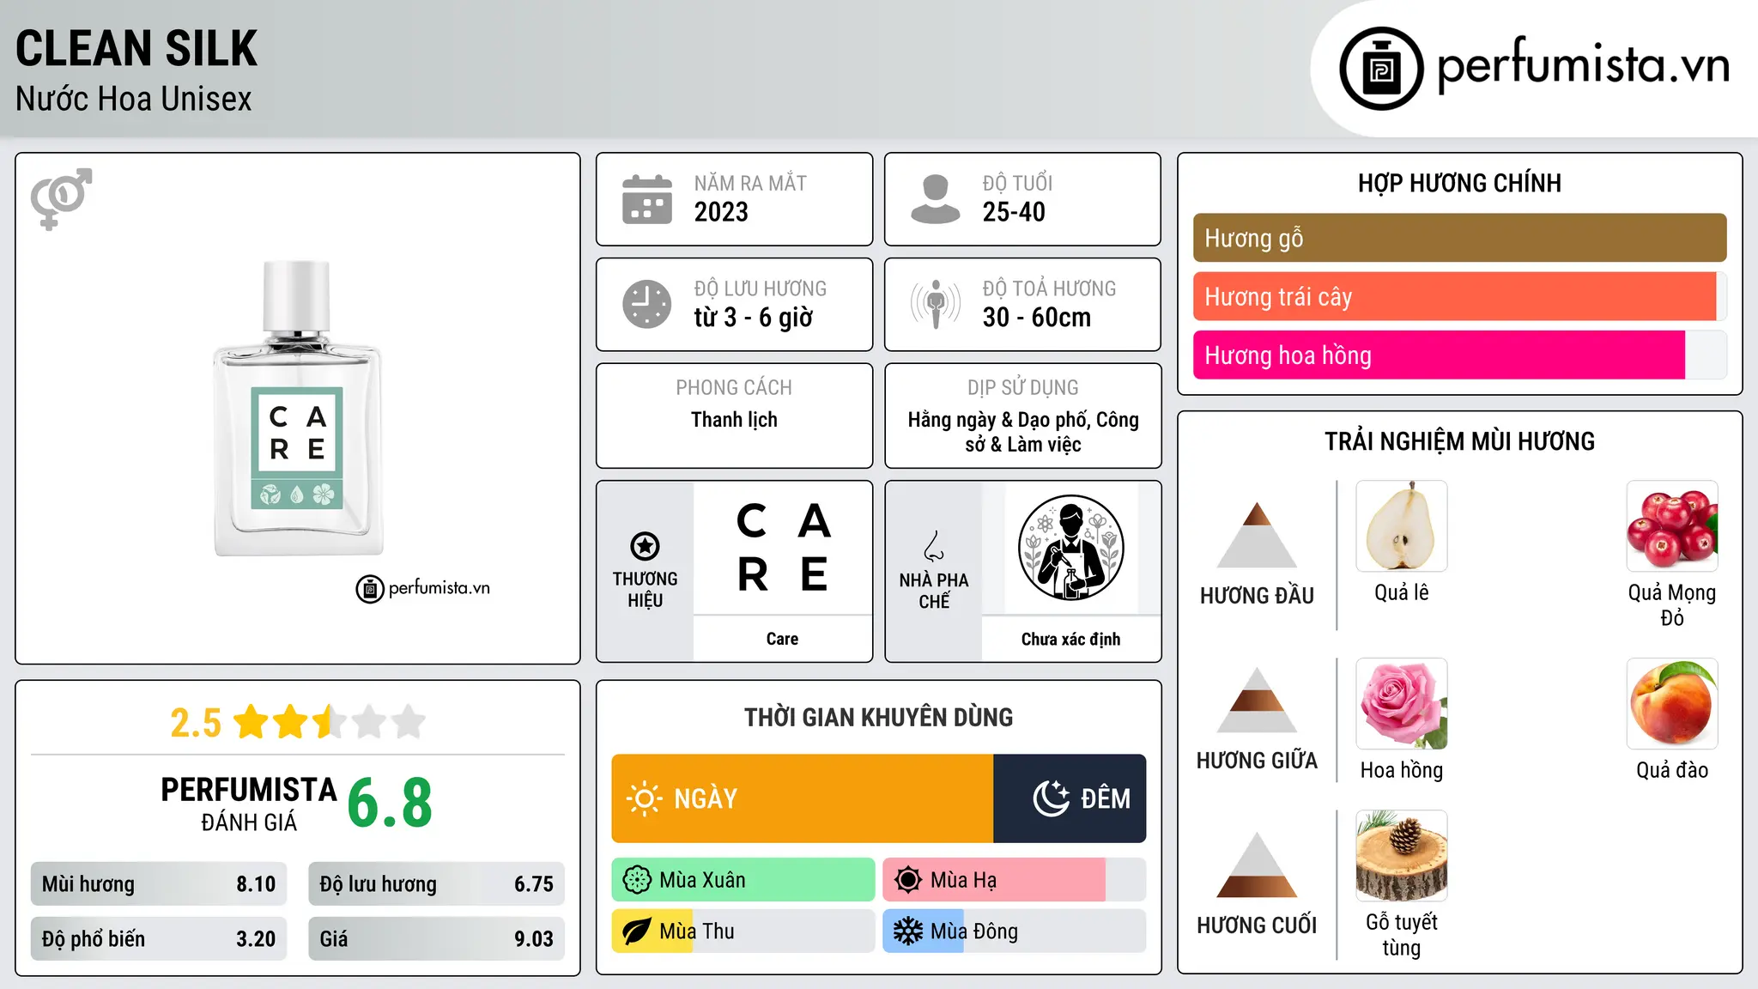This screenshot has width=1758, height=989.
Task: Click the Đêm nighttime usage bar
Action: pos(1070,798)
